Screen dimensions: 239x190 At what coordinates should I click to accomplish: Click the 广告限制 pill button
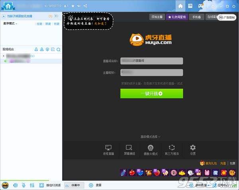[x=227, y=17]
